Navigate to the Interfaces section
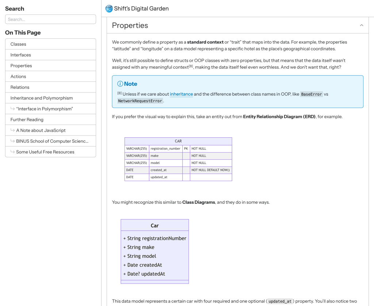Screen dimensions: 374x306 pos(50,55)
